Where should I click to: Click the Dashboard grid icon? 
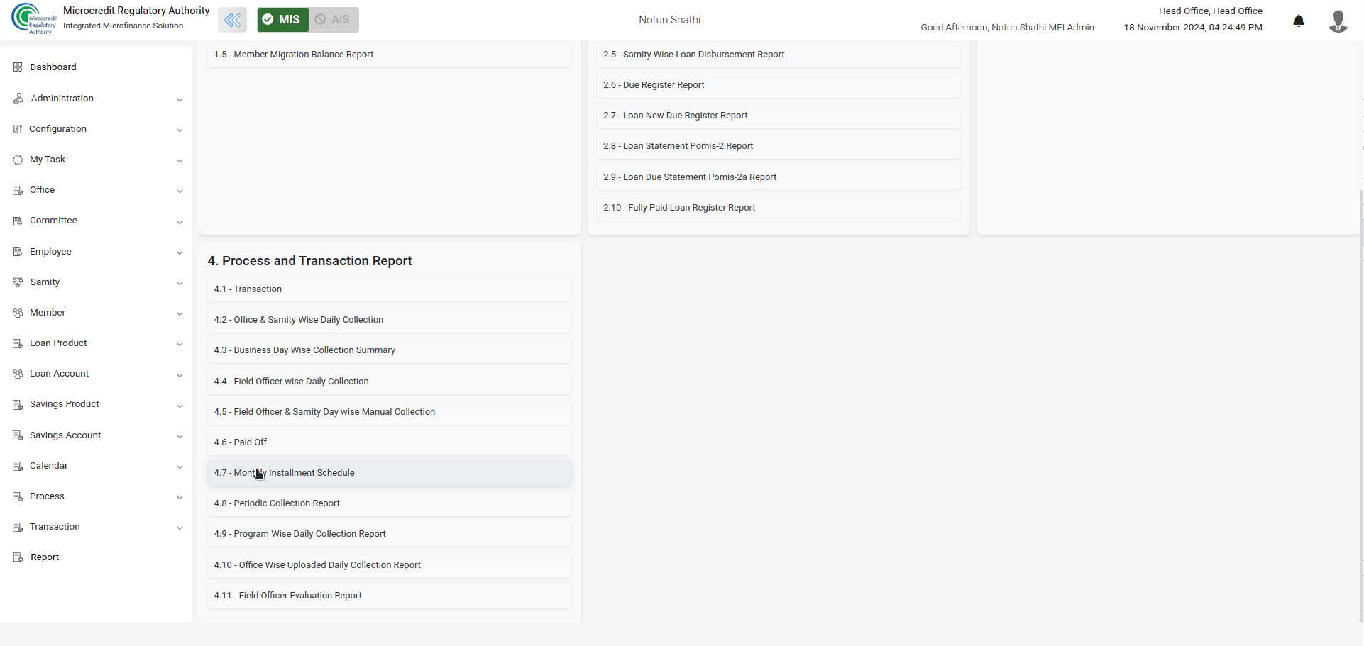tap(18, 67)
